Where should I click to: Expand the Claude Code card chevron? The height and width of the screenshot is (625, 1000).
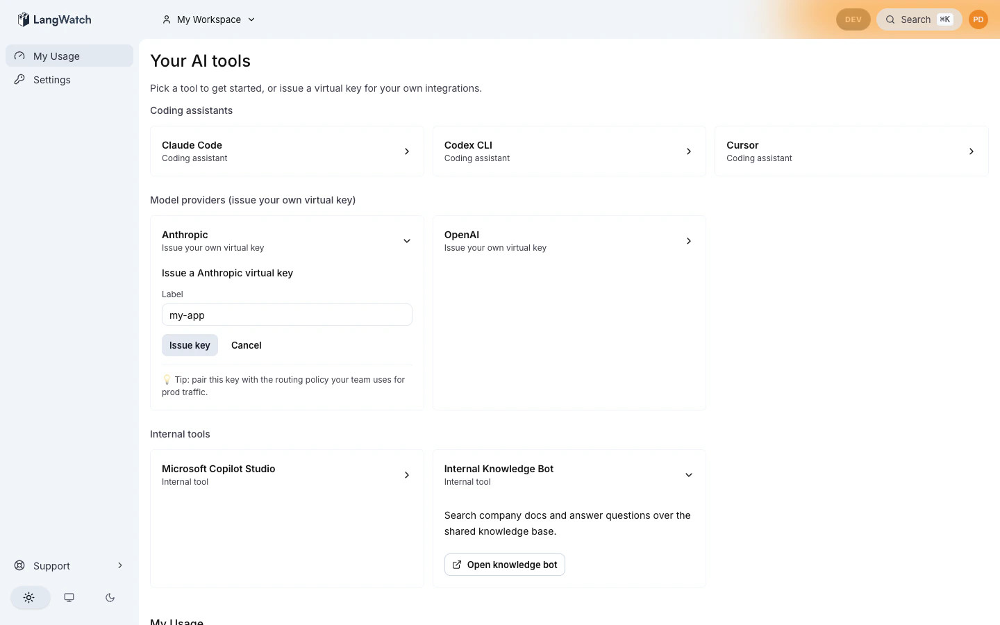pos(407,151)
